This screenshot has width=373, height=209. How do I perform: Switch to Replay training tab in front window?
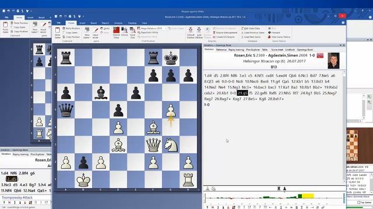(x=236, y=50)
